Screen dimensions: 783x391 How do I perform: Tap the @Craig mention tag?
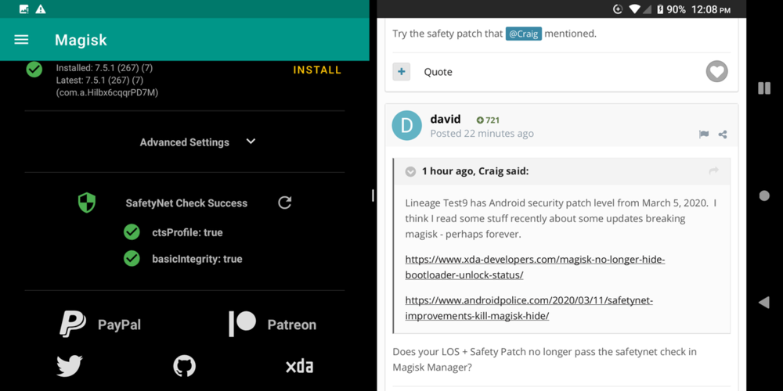point(523,34)
